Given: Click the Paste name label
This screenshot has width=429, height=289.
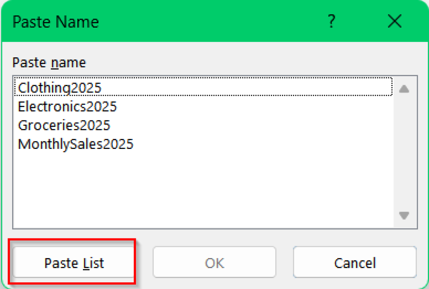Looking at the screenshot, I should tap(49, 62).
